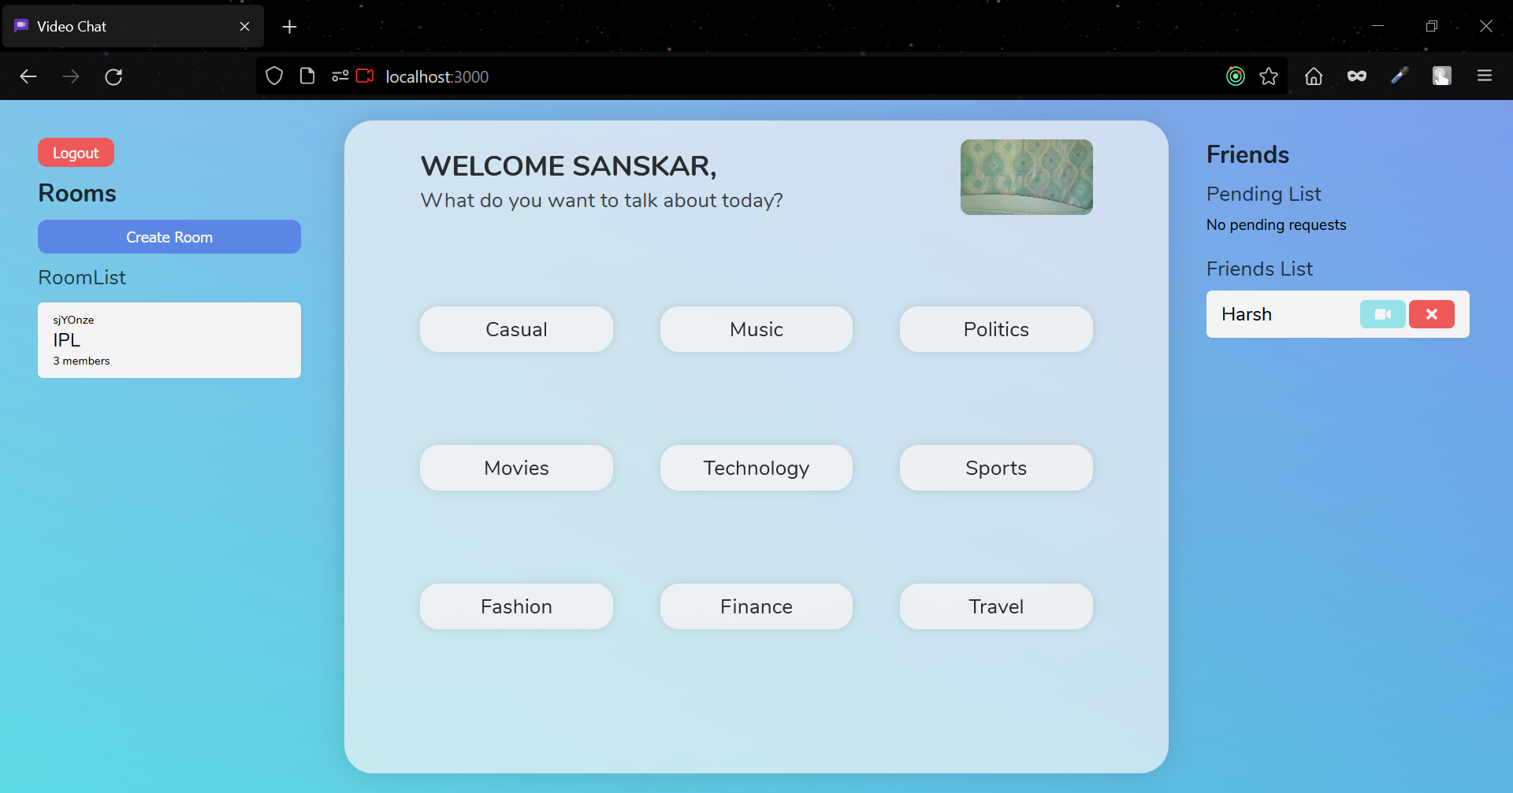The height and width of the screenshot is (793, 1513).
Task: Click the 'sjYOnze' room code
Action: point(73,320)
